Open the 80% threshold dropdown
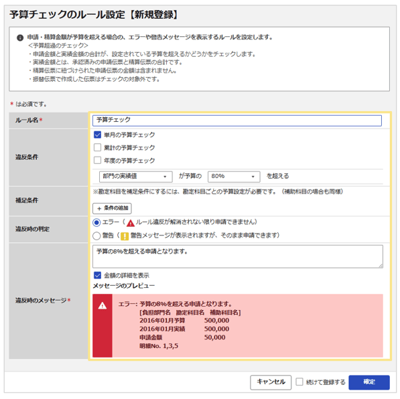 [x=234, y=177]
